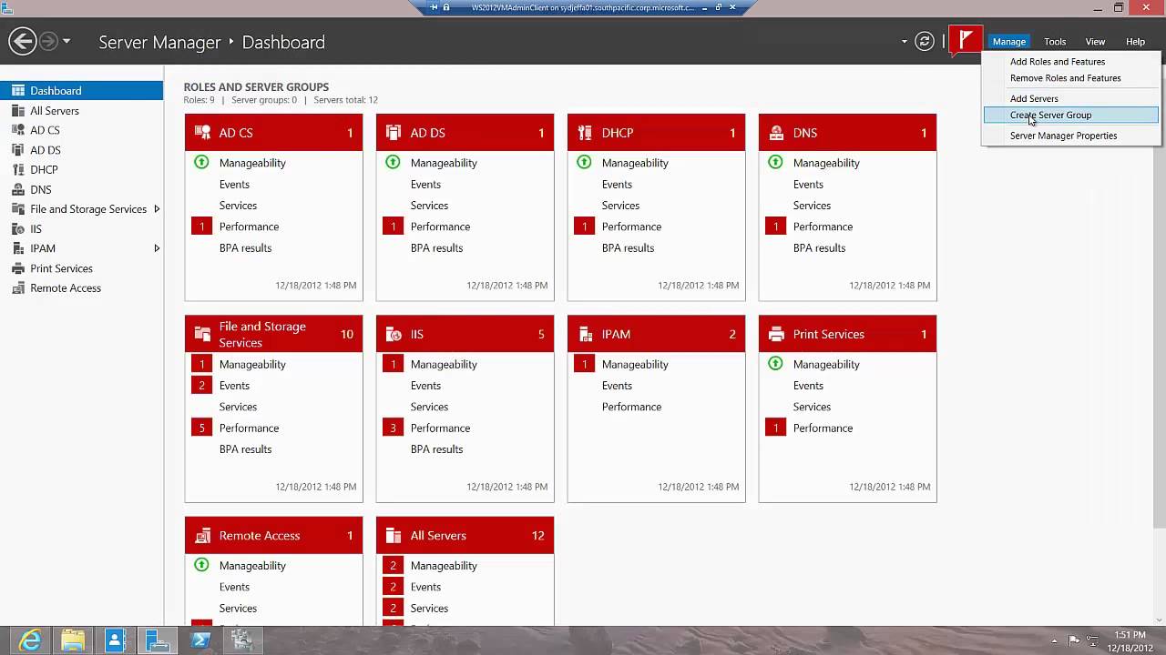This screenshot has width=1166, height=655.
Task: Open the Help menu
Action: (x=1135, y=42)
